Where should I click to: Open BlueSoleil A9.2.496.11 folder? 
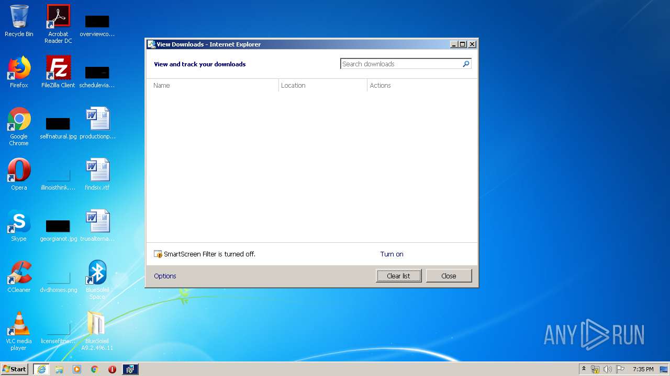pyautogui.click(x=97, y=331)
